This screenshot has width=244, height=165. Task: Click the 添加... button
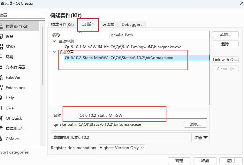click(x=225, y=35)
